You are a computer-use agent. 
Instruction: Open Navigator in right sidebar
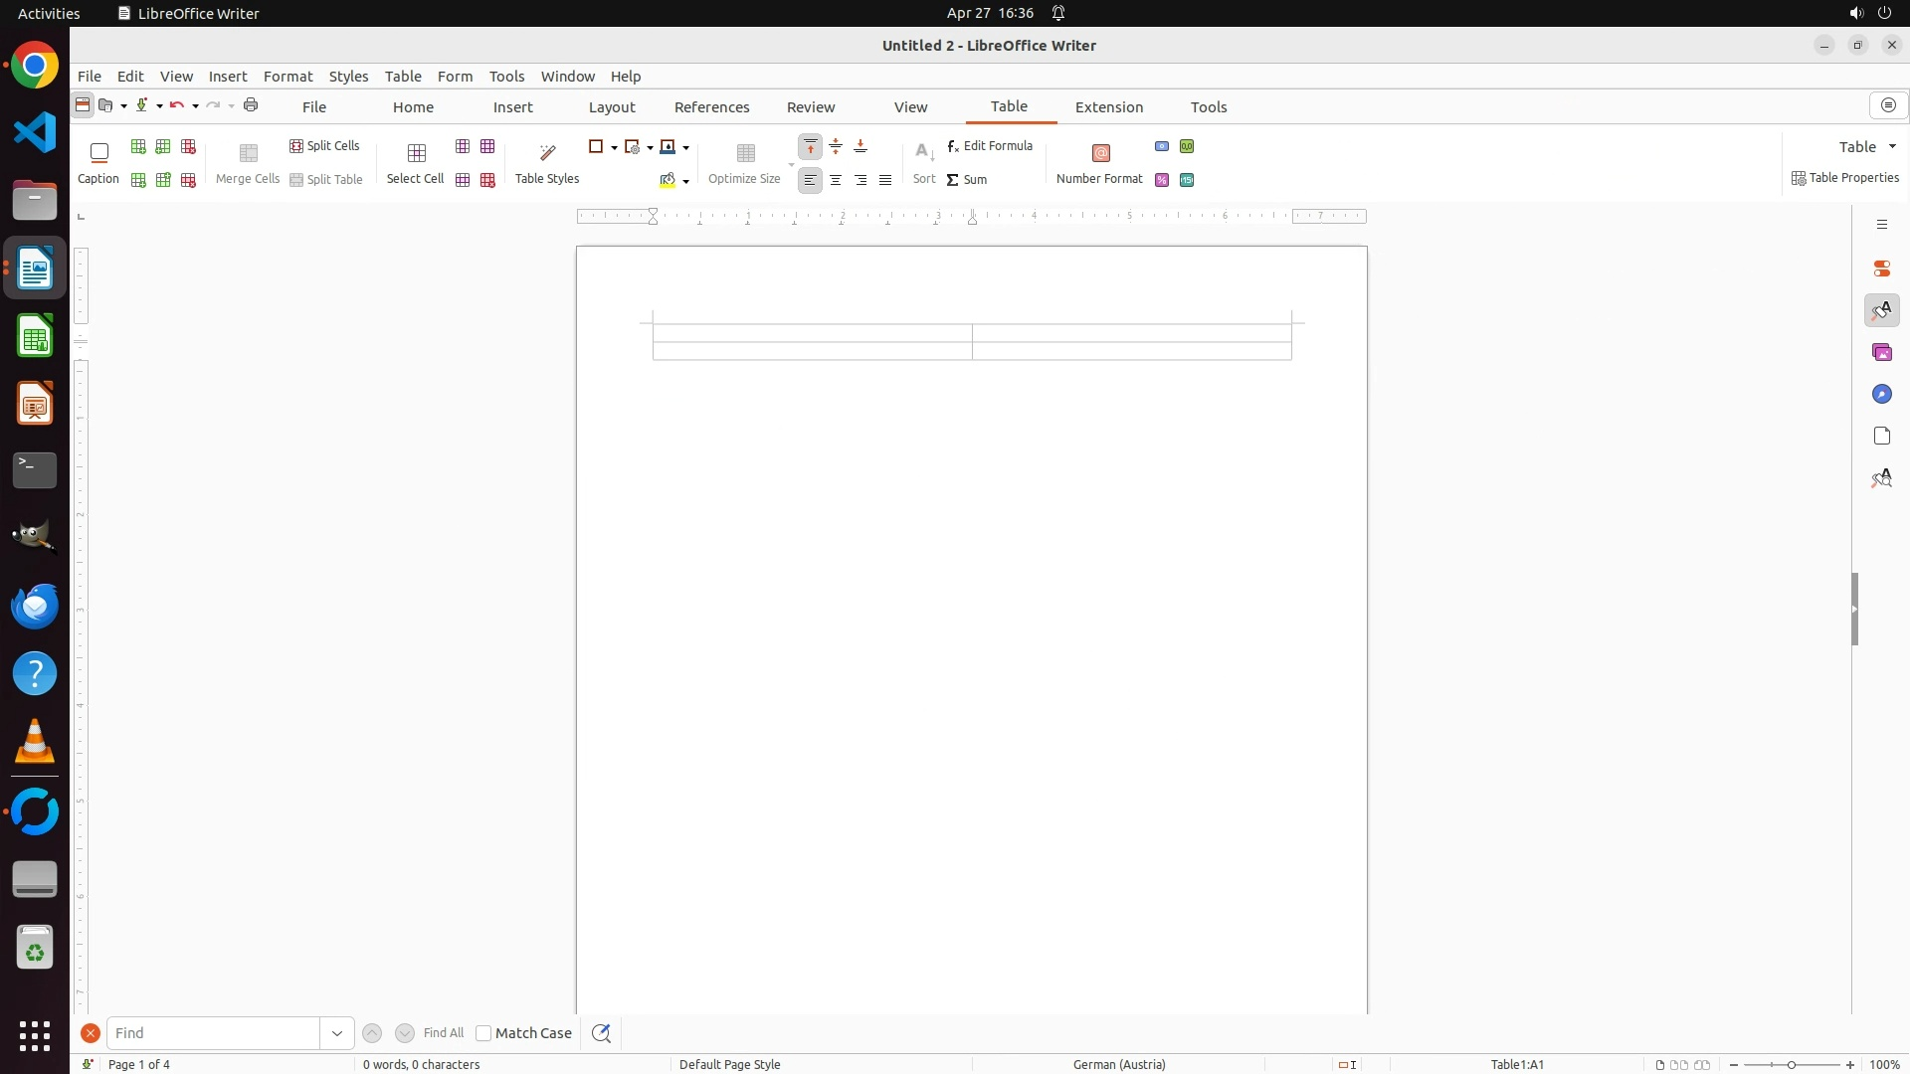tap(1881, 395)
